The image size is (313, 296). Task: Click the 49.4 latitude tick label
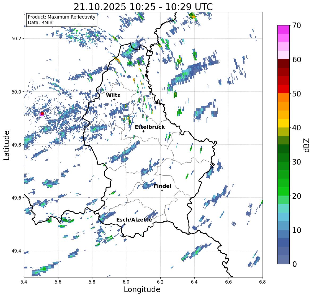(x=16, y=251)
